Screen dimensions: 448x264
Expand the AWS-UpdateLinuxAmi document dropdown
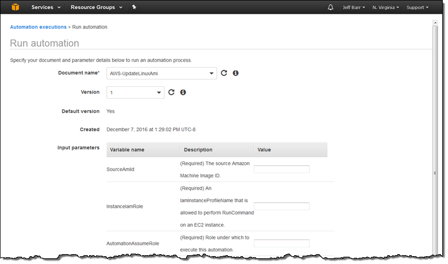(x=161, y=74)
